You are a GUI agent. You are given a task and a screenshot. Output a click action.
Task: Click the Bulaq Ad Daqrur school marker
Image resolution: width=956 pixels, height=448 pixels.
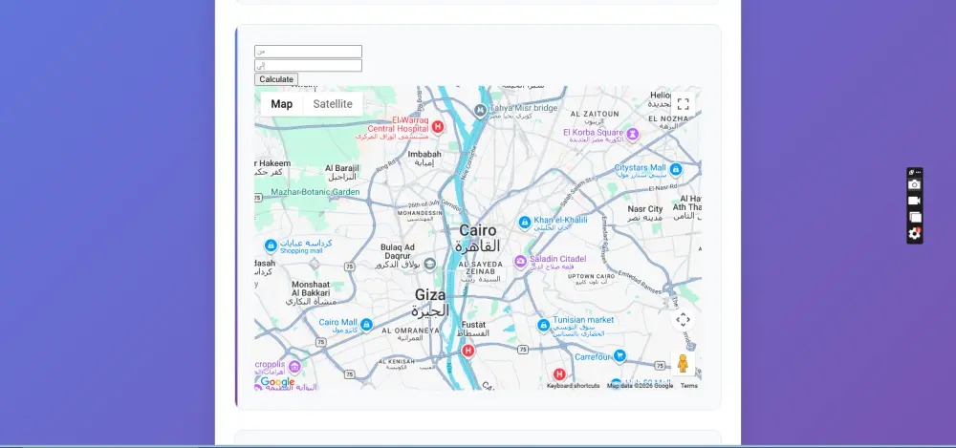point(430,264)
